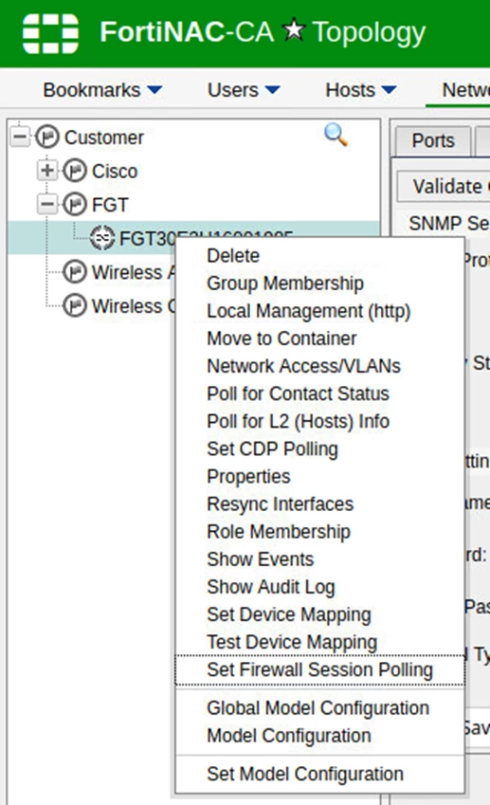This screenshot has height=805, width=490.
Task: Click the Fortinet logo icon
Action: 50,33
